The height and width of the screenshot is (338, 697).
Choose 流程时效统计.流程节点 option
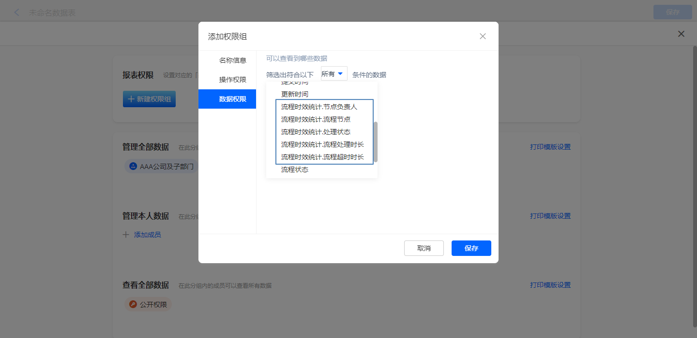pyautogui.click(x=316, y=119)
